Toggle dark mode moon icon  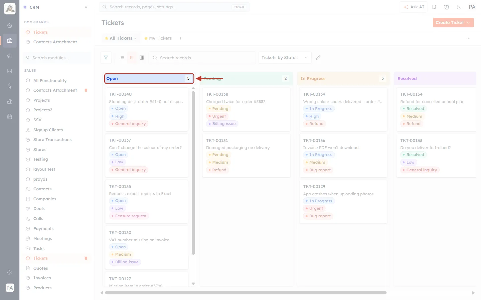point(459,7)
